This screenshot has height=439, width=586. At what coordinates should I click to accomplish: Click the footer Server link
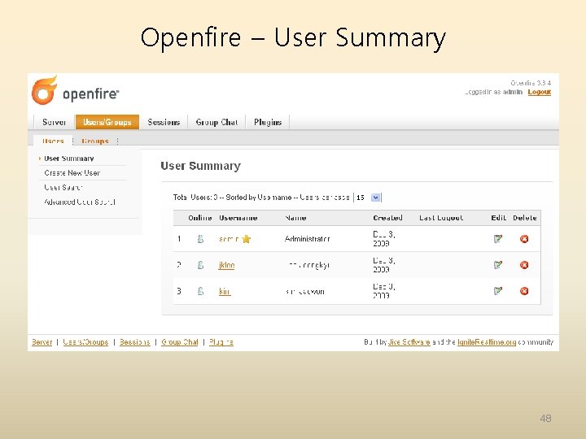[42, 342]
